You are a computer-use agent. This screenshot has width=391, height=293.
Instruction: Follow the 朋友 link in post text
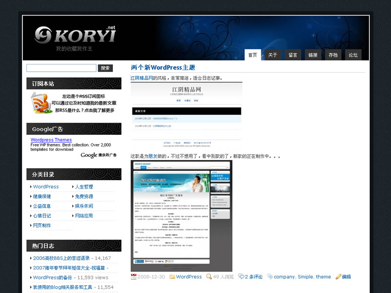153,156
